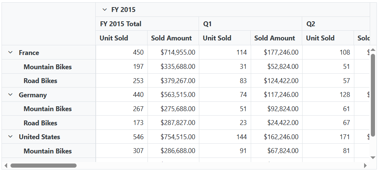The image size is (378, 171).
Task: Click France total sold amount $714,955.00
Action: pyautogui.click(x=178, y=53)
